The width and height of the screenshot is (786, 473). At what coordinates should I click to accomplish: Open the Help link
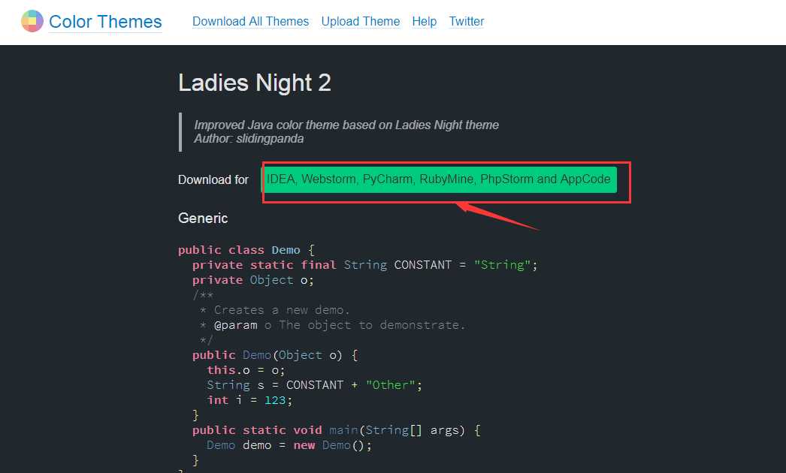point(424,22)
